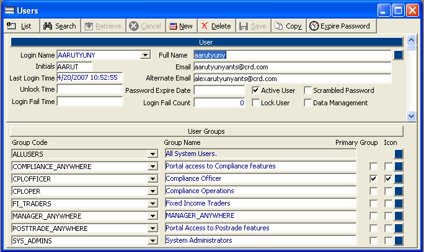
Task: Maximize the Users window
Action: [x=398, y=11]
